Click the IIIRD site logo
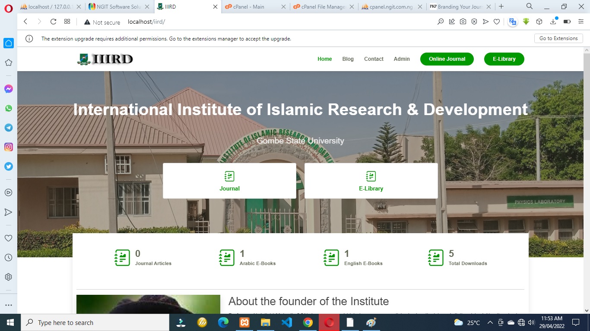Screen dimensions: 590x331 click(105, 59)
